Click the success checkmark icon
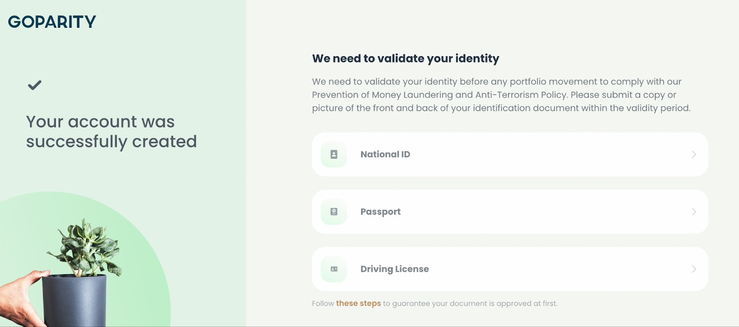Viewport: 739px width, 327px height. (x=35, y=85)
